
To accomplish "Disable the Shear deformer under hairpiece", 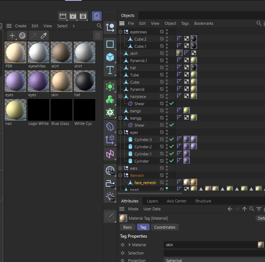I will coord(172,103).
